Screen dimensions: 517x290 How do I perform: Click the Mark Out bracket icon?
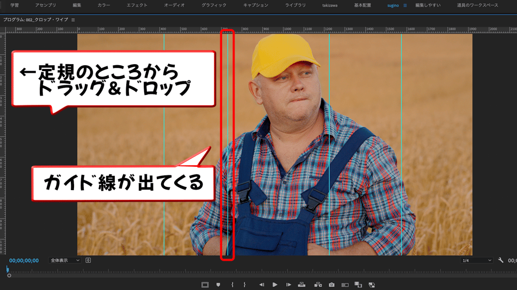(245, 285)
